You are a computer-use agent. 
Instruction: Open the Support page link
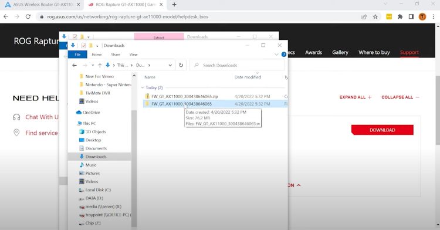(x=409, y=52)
